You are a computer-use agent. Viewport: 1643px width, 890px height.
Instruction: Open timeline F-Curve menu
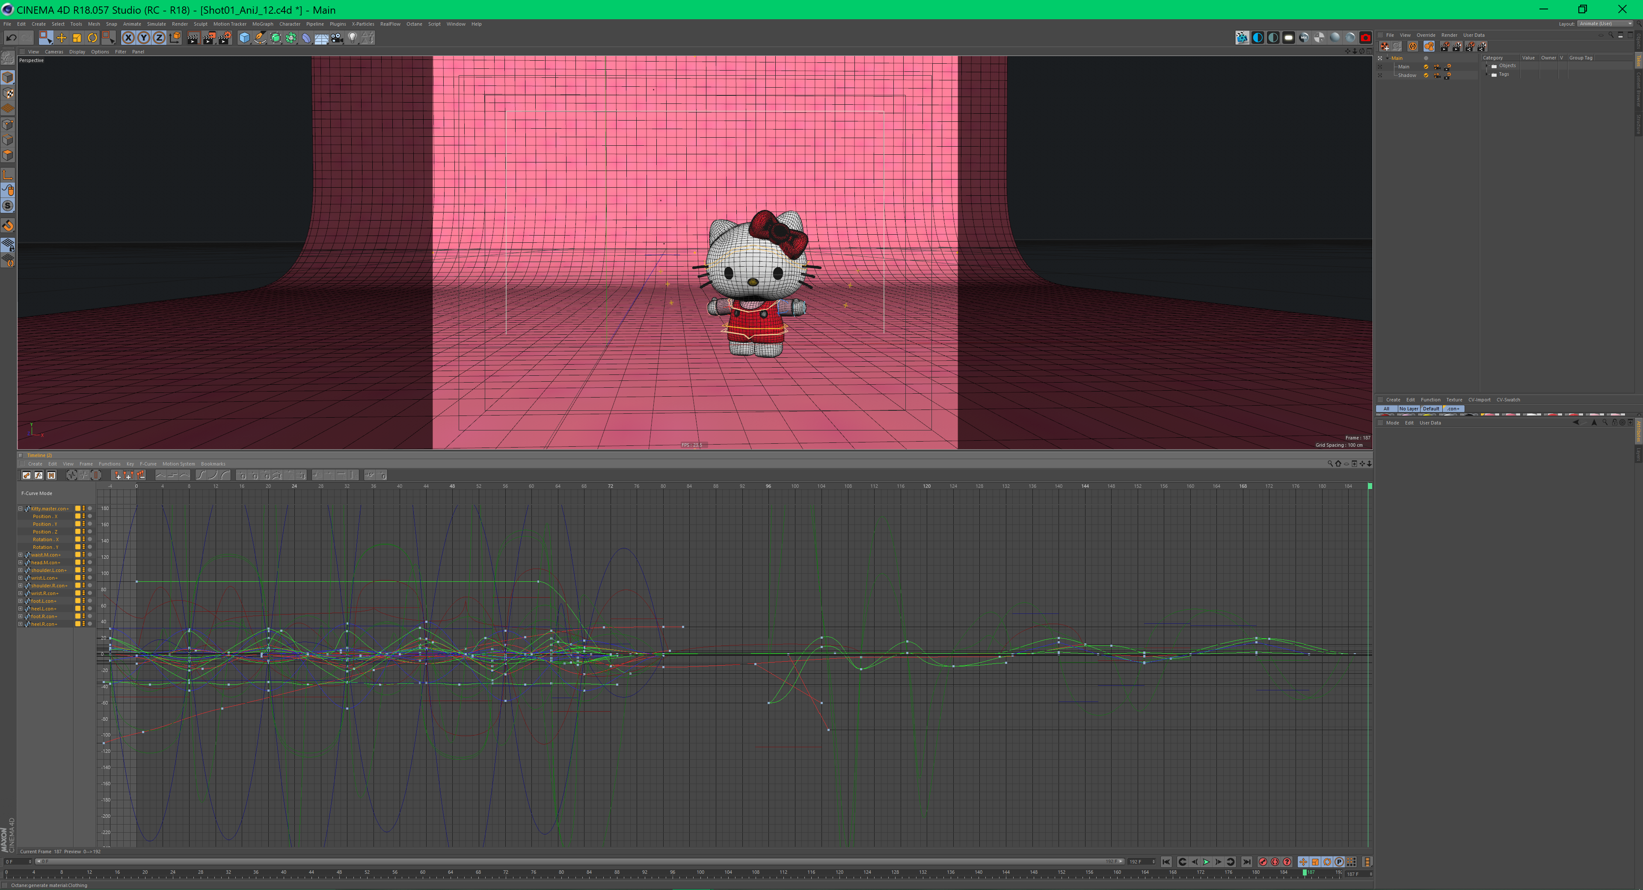point(148,464)
